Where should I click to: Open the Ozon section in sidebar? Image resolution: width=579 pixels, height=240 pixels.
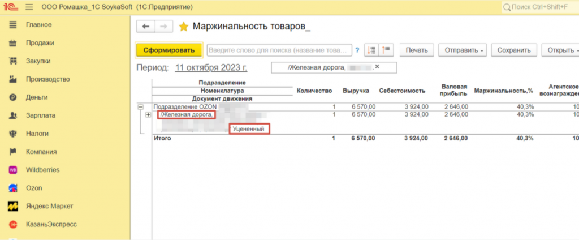33,187
